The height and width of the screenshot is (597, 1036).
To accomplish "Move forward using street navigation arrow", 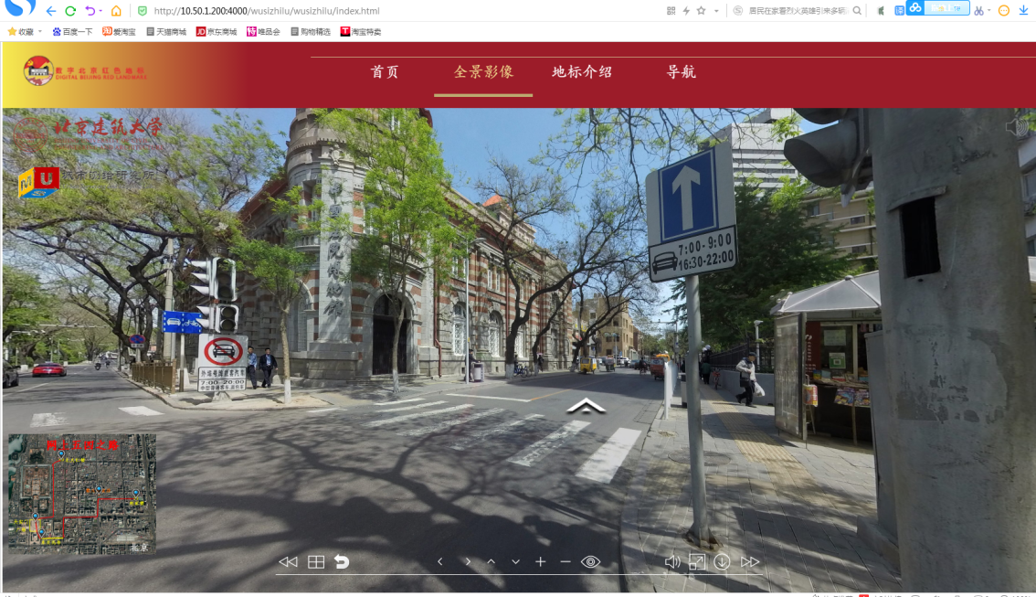I will (x=586, y=406).
